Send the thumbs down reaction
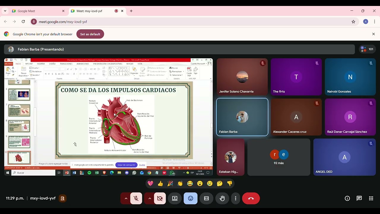The image size is (380, 214). [229, 184]
